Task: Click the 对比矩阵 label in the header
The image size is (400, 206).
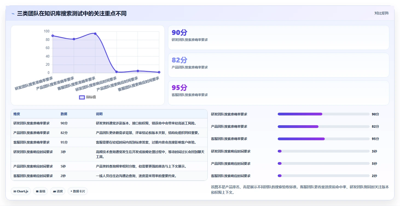Action: 382,13
